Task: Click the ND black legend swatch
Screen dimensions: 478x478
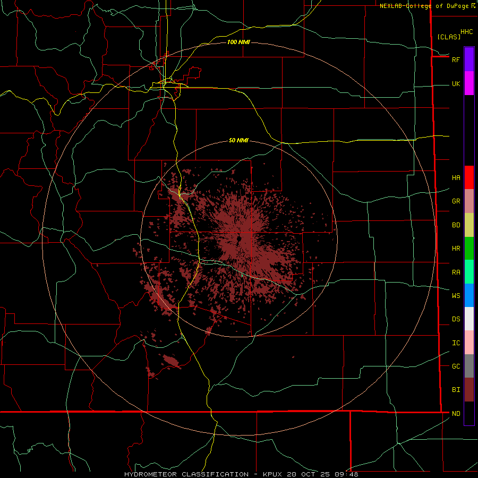Action: click(469, 413)
